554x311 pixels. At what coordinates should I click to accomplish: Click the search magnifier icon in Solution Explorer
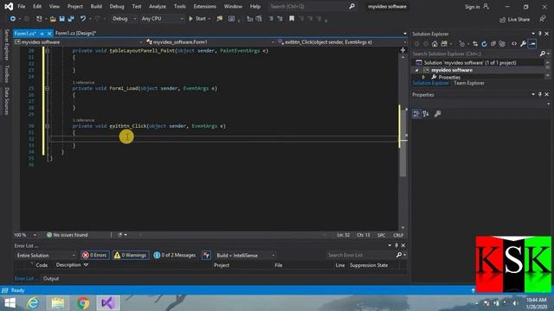click(x=543, y=54)
